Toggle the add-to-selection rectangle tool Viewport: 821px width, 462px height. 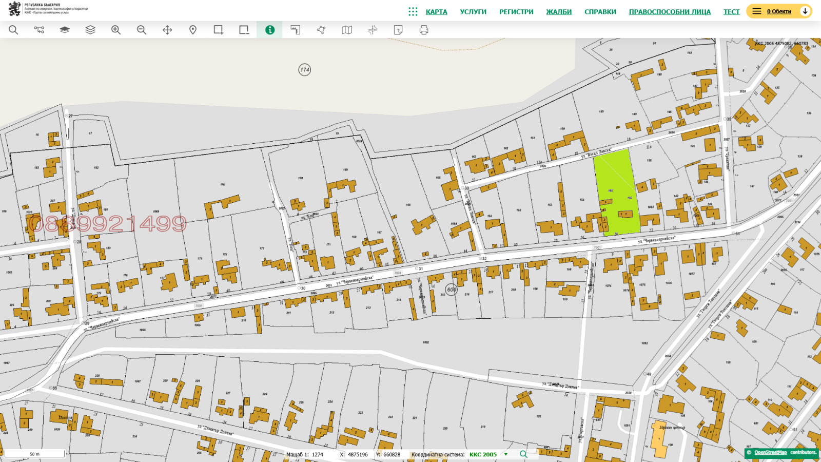point(219,30)
